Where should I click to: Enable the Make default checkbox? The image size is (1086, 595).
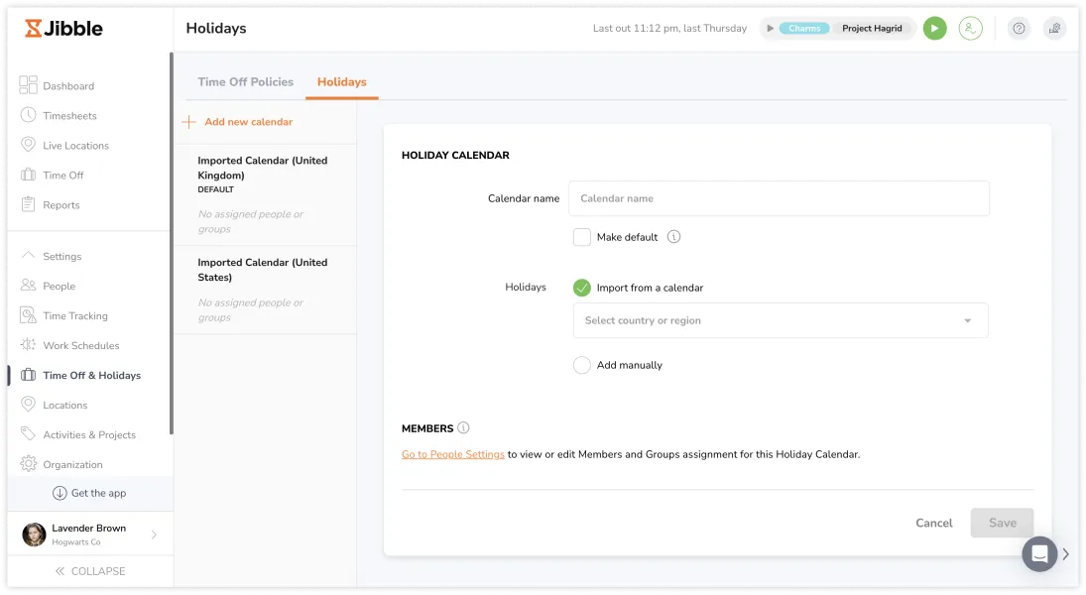pyautogui.click(x=582, y=237)
